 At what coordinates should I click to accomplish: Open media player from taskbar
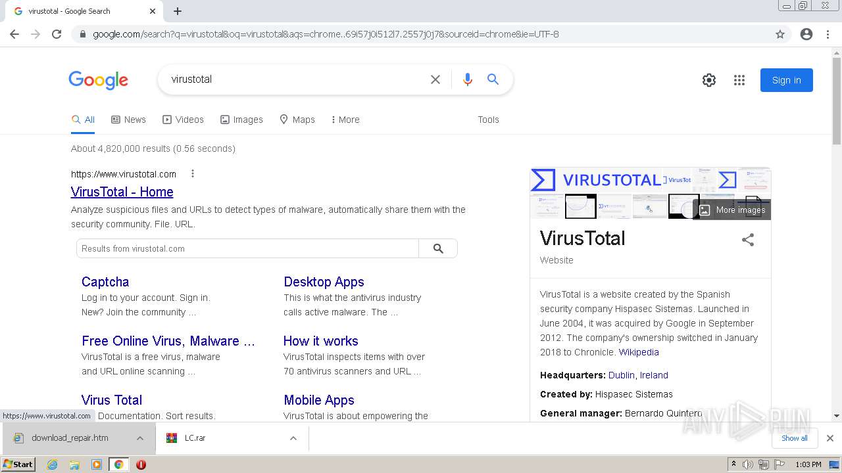pos(97,464)
